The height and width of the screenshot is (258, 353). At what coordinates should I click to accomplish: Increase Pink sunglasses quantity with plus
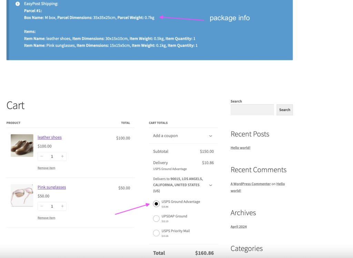click(x=62, y=206)
